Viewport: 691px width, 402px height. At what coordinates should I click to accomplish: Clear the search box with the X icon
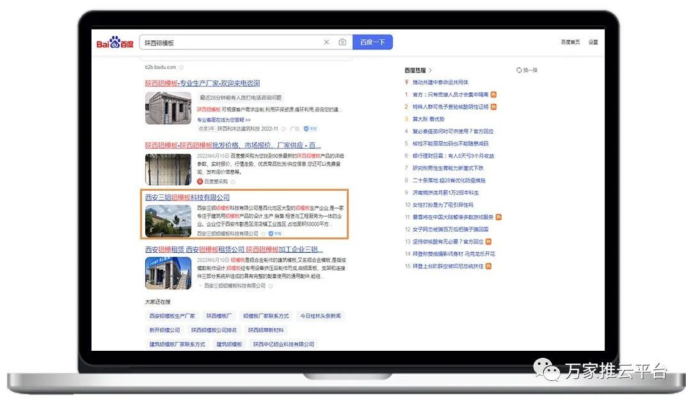(326, 42)
